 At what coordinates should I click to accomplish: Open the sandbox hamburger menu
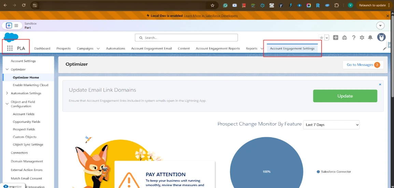[x=16, y=26]
